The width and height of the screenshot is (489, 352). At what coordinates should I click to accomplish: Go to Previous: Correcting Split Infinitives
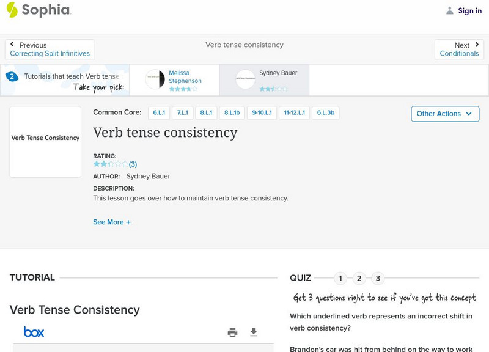click(50, 50)
